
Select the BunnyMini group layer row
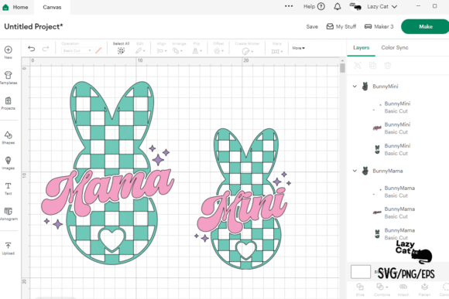click(398, 86)
